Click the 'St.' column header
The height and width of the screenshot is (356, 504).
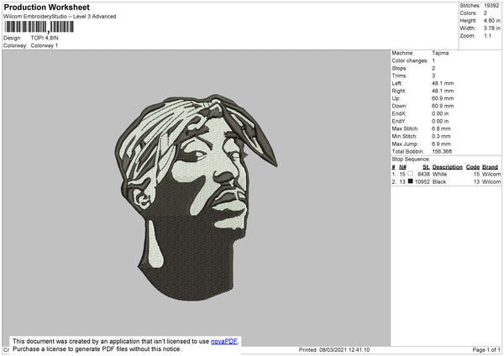point(426,167)
